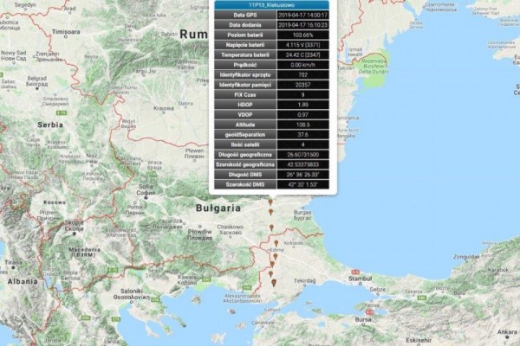Click the HDOP value 1.89
The width and height of the screenshot is (520, 346).
(x=302, y=105)
